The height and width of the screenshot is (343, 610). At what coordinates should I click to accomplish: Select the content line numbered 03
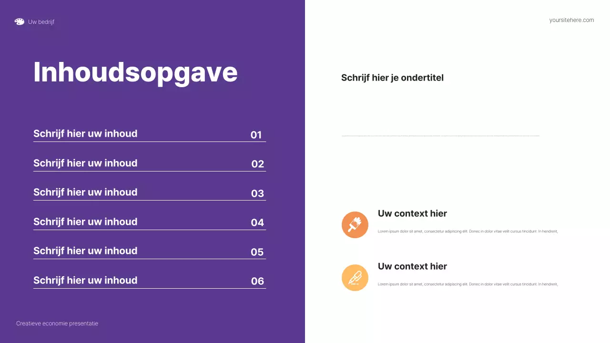click(x=85, y=192)
